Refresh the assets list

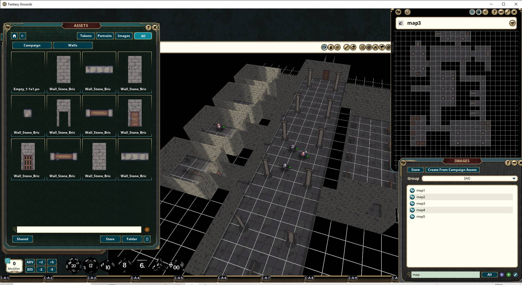coord(147,239)
